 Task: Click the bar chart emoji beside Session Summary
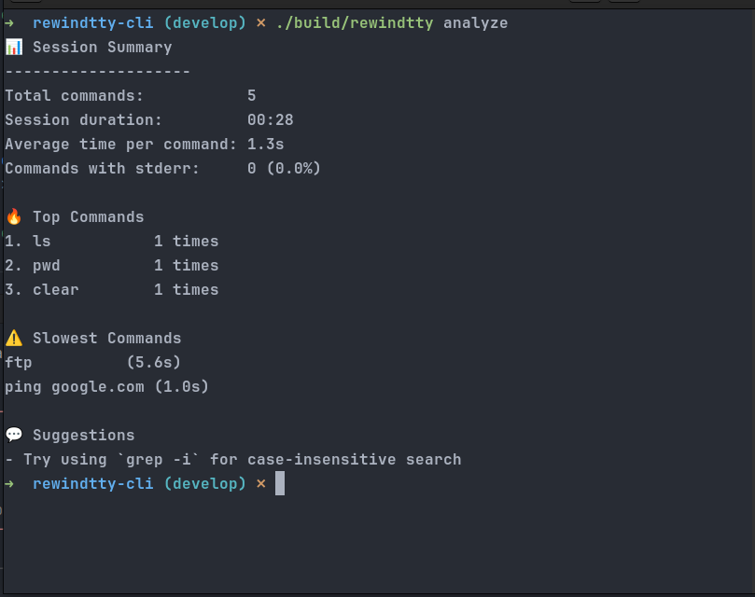(x=14, y=47)
